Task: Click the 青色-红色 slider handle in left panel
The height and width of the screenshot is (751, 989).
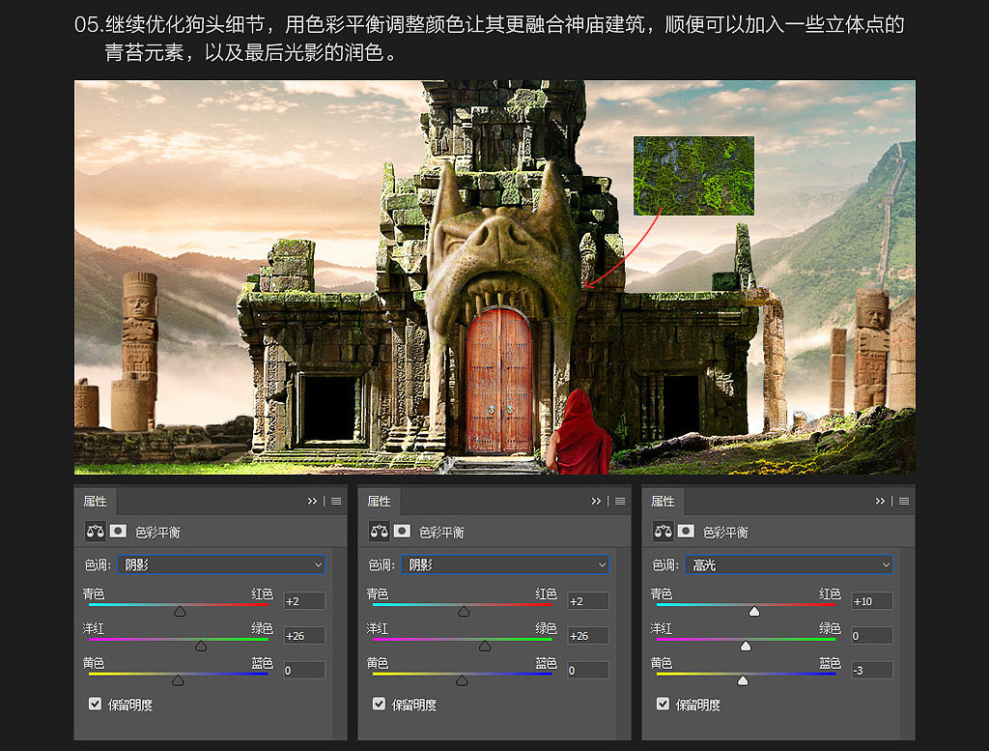Action: pyautogui.click(x=180, y=611)
